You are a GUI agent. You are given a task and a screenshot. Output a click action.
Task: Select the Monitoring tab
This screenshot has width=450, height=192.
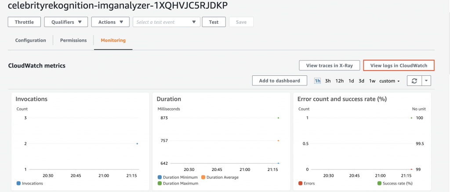[113, 40]
